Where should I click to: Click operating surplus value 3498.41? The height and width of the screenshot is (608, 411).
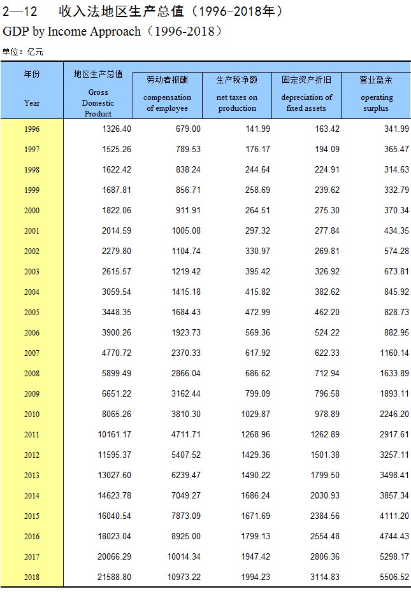(x=394, y=475)
